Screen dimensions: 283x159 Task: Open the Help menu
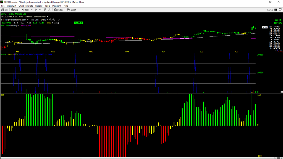(x=66, y=6)
